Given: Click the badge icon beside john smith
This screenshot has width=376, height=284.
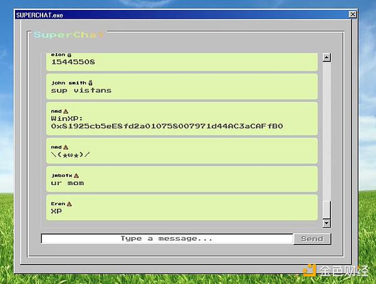Looking at the screenshot, I should click(x=91, y=83).
